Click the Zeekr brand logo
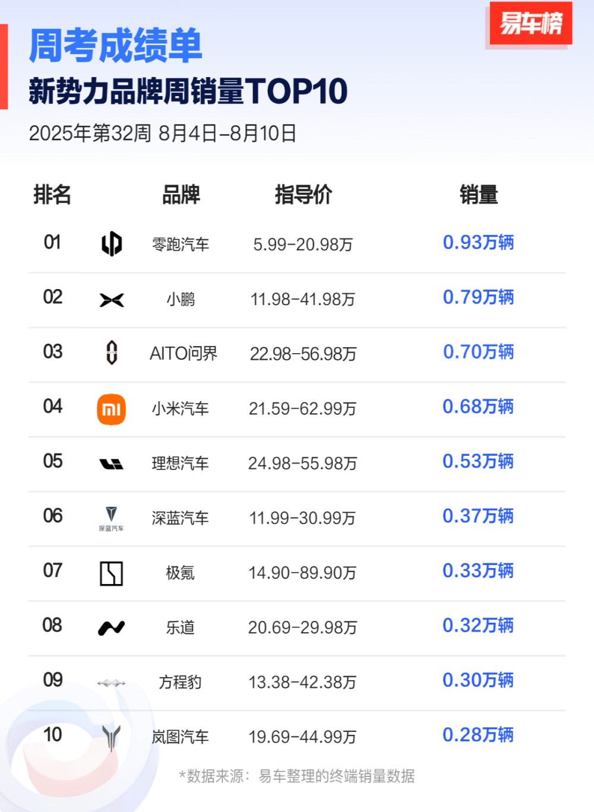Viewport: 594px width, 812px height. 111,573
